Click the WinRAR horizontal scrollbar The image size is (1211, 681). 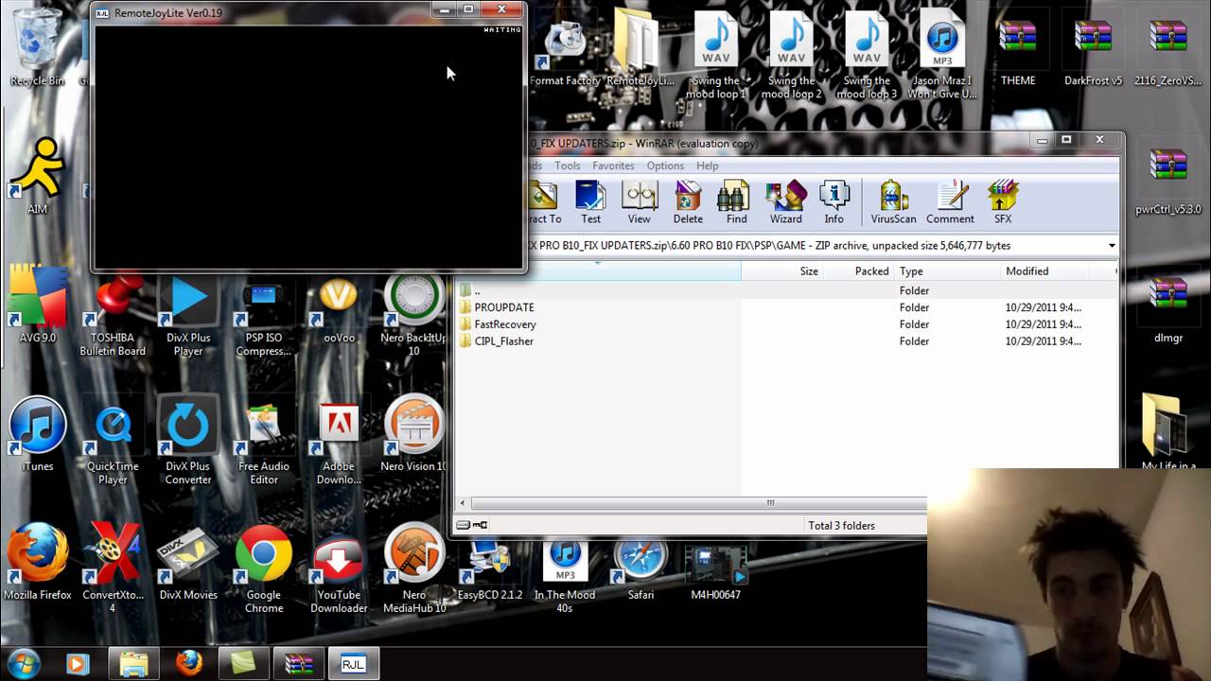click(771, 503)
